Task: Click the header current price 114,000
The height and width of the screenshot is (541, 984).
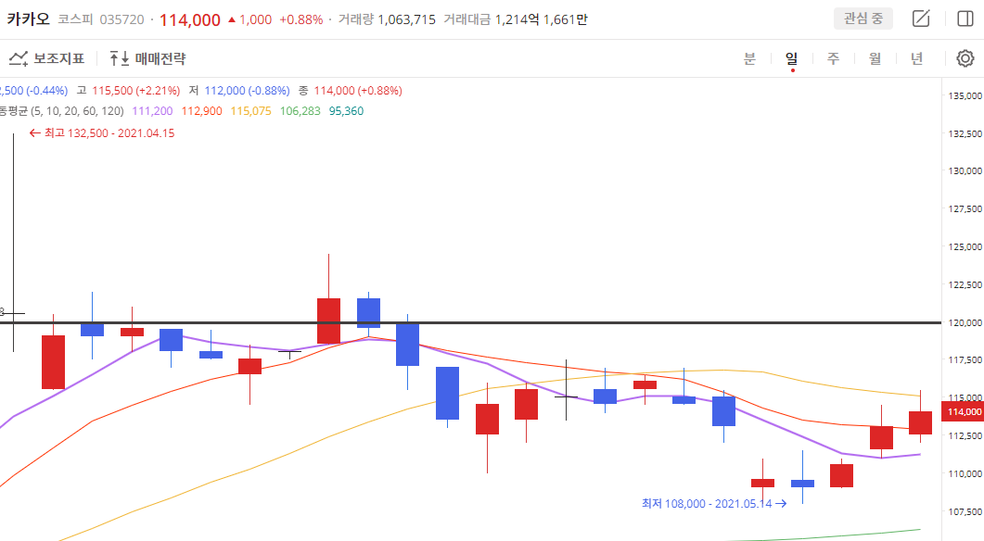Action: [190, 20]
